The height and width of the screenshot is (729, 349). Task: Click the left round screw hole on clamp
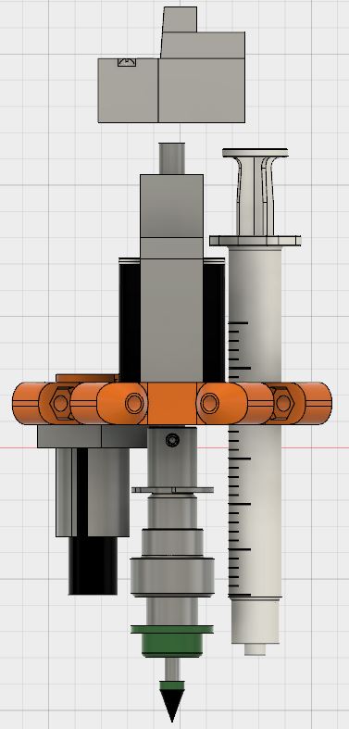[x=134, y=403]
